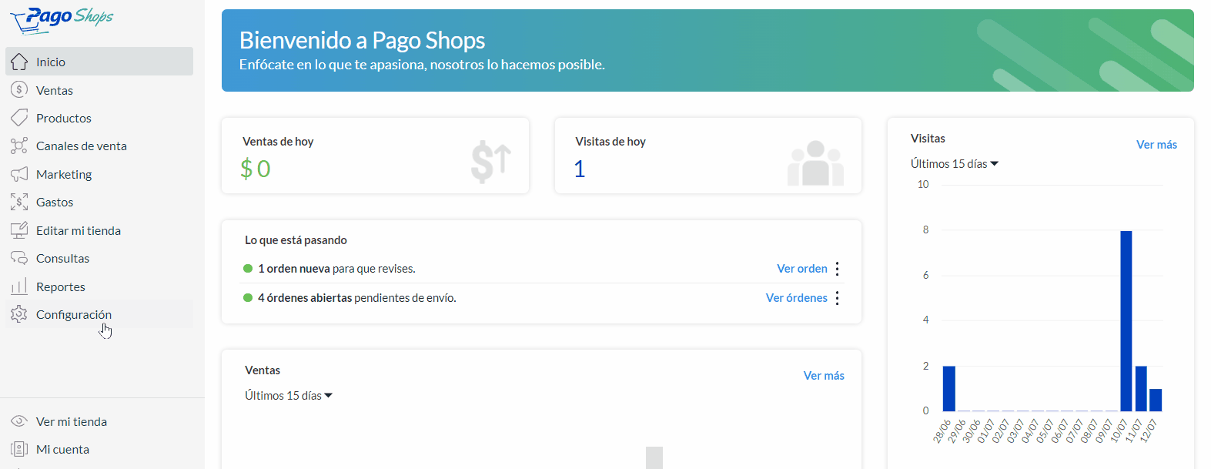Click the Canales de venta network icon
This screenshot has height=469, width=1211.
click(x=19, y=146)
